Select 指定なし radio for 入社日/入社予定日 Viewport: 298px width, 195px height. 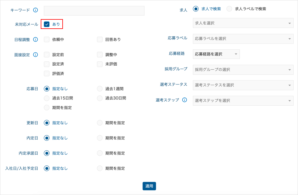click(x=47, y=169)
